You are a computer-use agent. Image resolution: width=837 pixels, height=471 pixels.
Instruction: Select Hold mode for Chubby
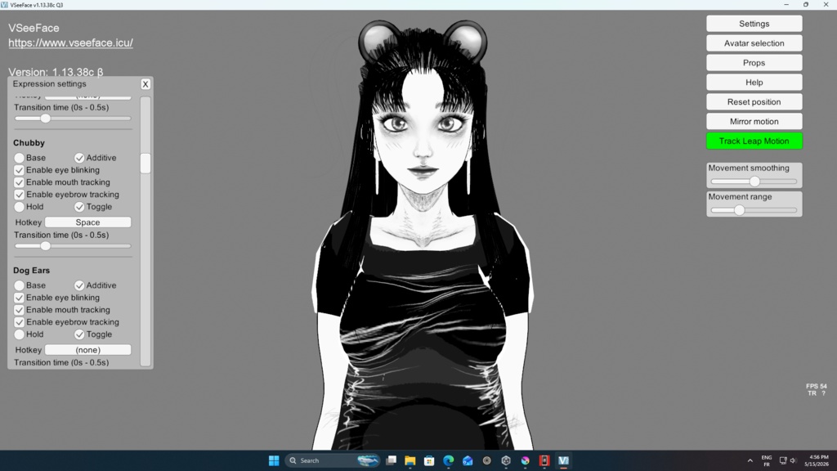tap(20, 207)
